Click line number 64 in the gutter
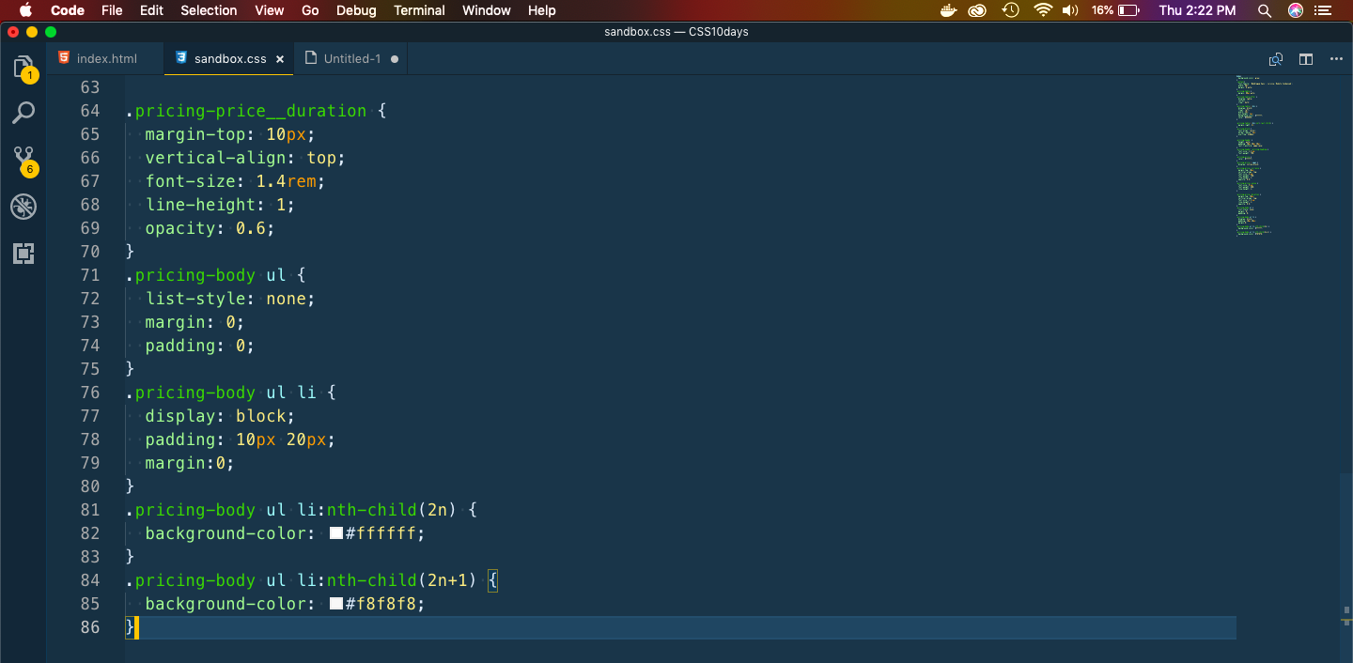1353x663 pixels. point(90,111)
